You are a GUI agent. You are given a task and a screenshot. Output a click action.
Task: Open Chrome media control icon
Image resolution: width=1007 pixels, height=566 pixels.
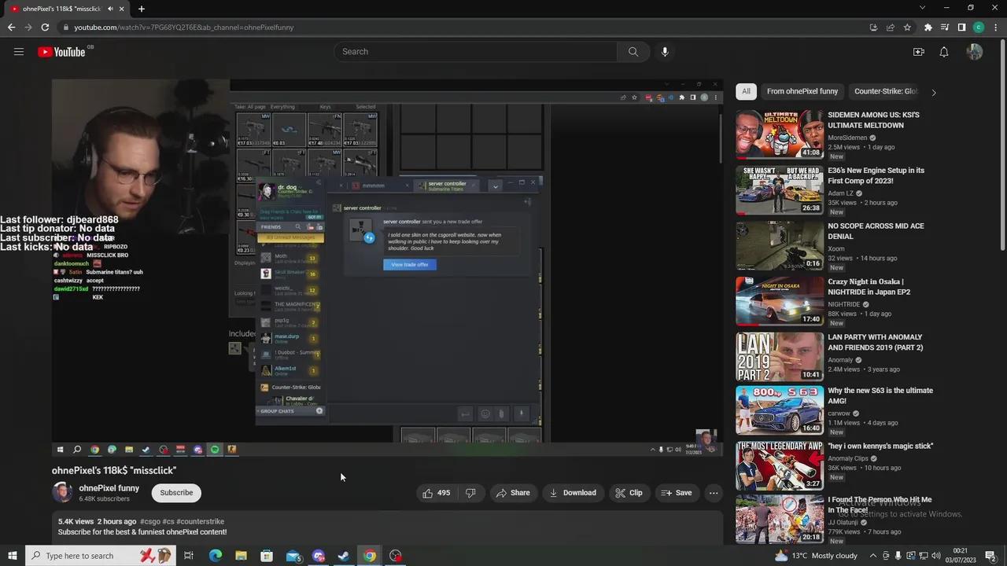(x=945, y=27)
